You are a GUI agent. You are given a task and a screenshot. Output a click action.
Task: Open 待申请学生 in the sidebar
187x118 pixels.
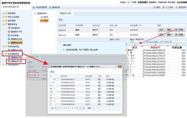15,28
